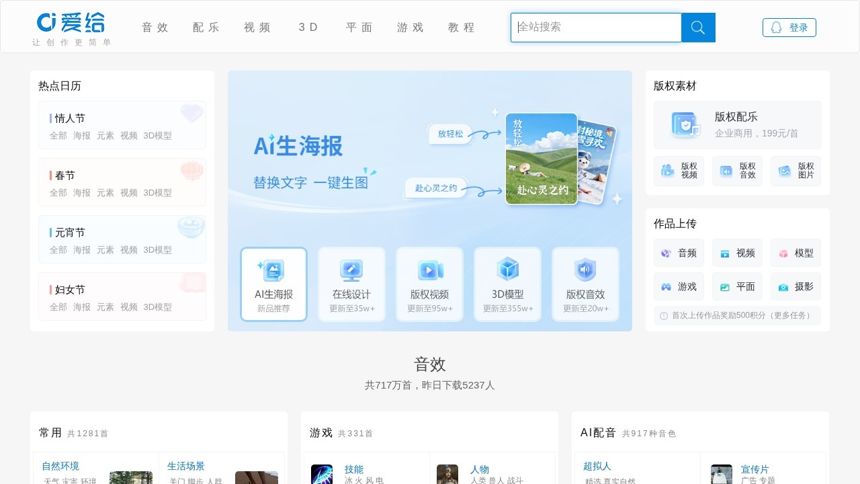
Task: Switch to the 版权音效 banner card
Action: pos(585,282)
